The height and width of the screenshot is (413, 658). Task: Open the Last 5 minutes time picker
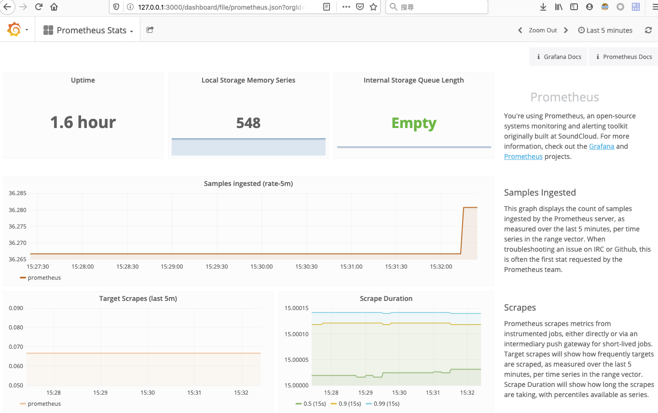[605, 30]
